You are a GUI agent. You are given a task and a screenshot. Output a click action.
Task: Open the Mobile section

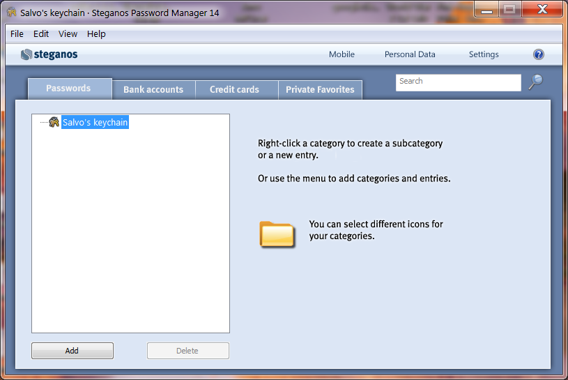(341, 54)
